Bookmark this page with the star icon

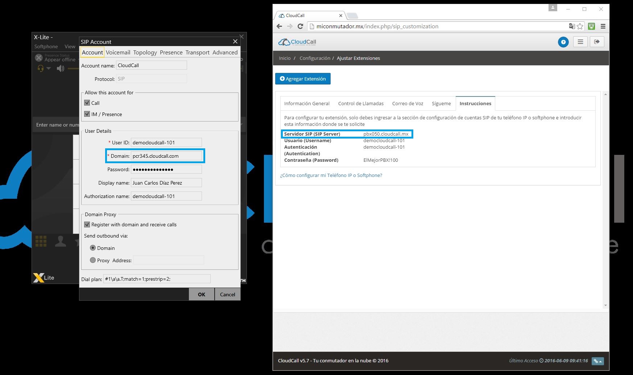(580, 26)
